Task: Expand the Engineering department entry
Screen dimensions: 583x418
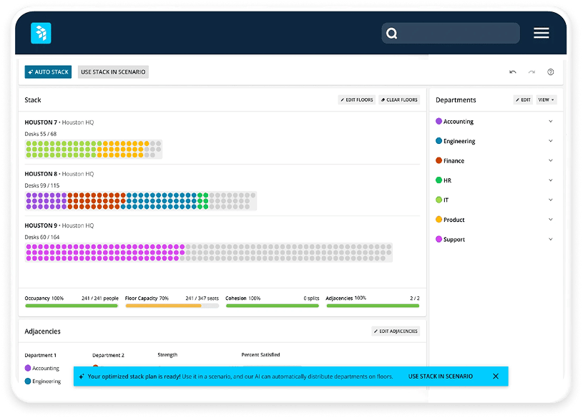Action: click(x=550, y=141)
